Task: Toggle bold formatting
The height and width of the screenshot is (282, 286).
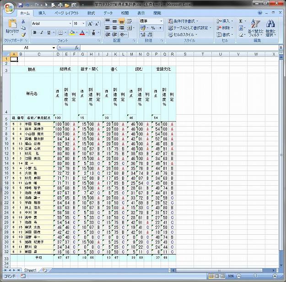Action: point(35,33)
